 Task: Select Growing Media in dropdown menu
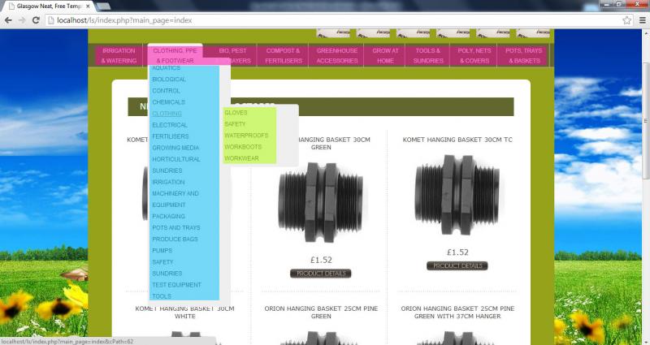175,148
